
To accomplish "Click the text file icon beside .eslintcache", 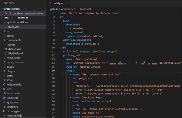I will [5, 93].
